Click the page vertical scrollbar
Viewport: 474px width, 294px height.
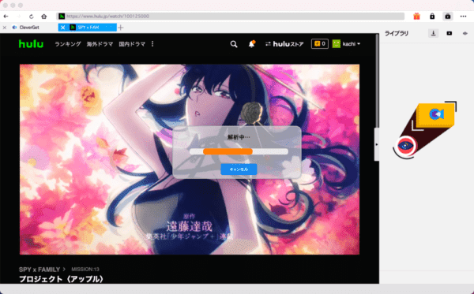pos(377,81)
